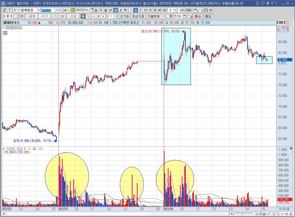Toggle the 거래량 indicator legend checkbox
This screenshot has width=295, height=217.
[x=4, y=149]
